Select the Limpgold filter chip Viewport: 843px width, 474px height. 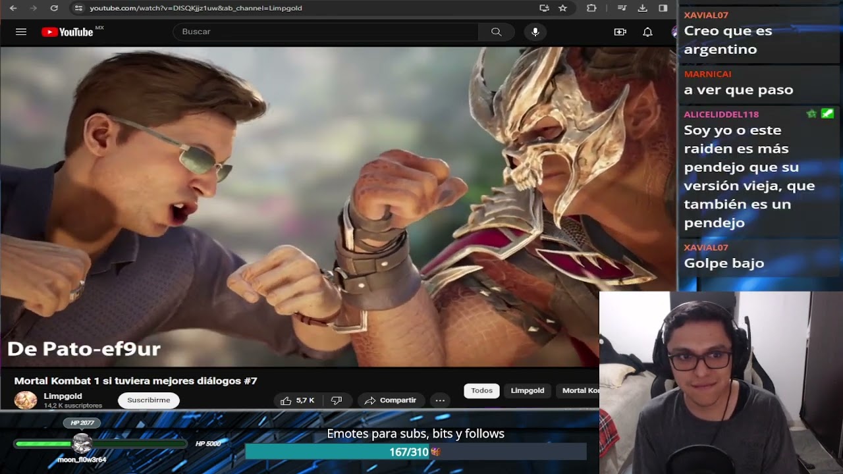click(528, 390)
